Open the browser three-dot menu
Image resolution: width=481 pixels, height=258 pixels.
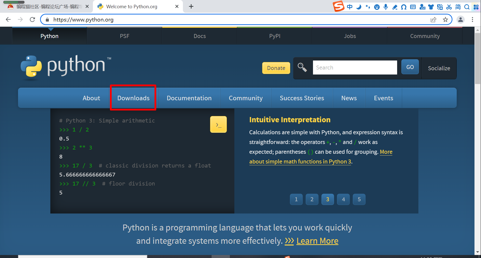click(472, 19)
